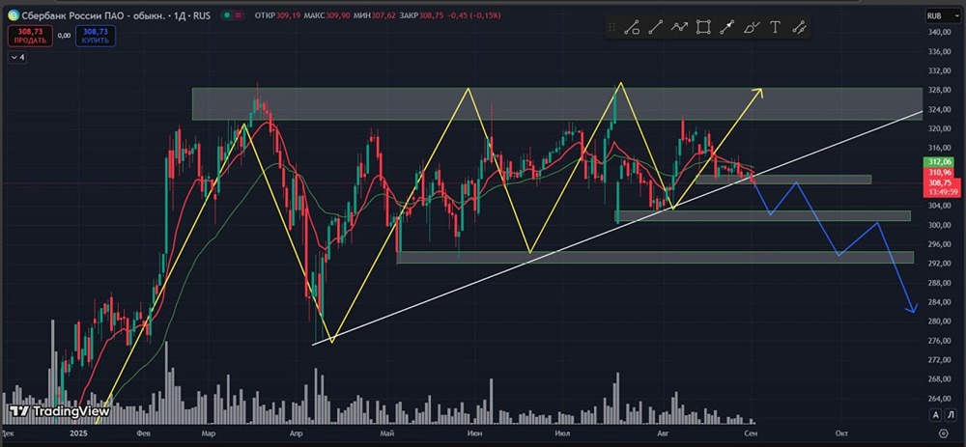This screenshot has height=447, width=966.
Task: Select the Text annotation tool
Action: pyautogui.click(x=776, y=27)
